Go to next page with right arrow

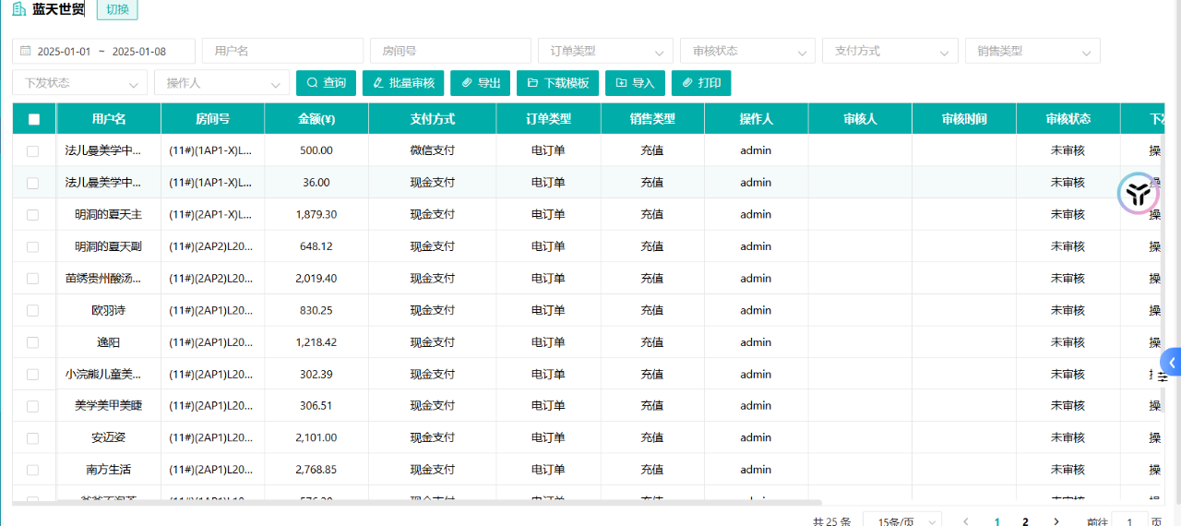[1056, 521]
